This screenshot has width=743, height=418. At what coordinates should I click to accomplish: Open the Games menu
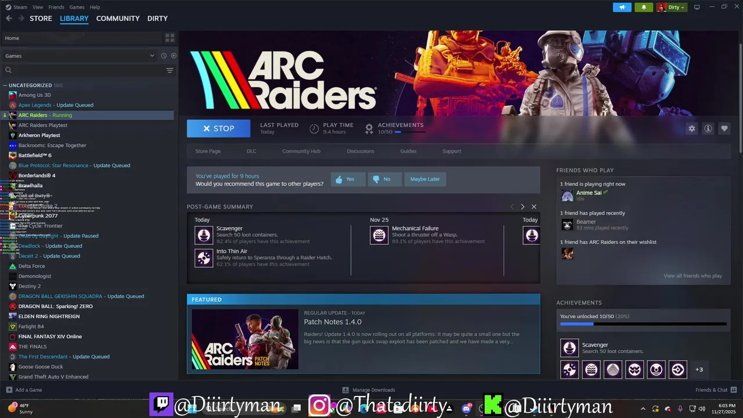(x=77, y=7)
